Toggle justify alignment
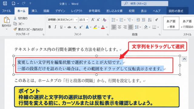The image size is (194, 109). click(130, 27)
